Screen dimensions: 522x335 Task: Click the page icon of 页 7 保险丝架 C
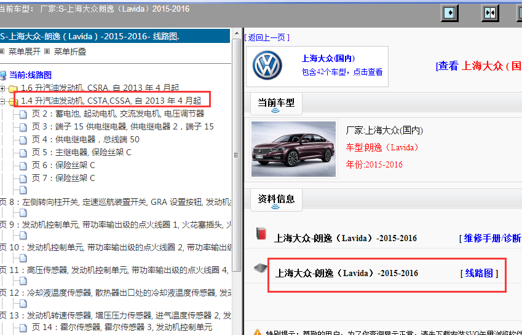[x=23, y=179]
